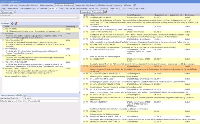Click the Standardberufsgruppe field showing OP ARZT
This screenshot has width=200, height=124.
point(51,98)
